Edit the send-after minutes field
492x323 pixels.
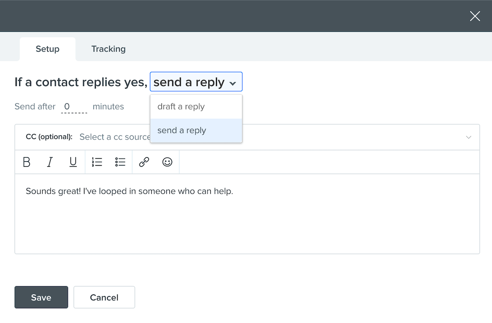74,107
